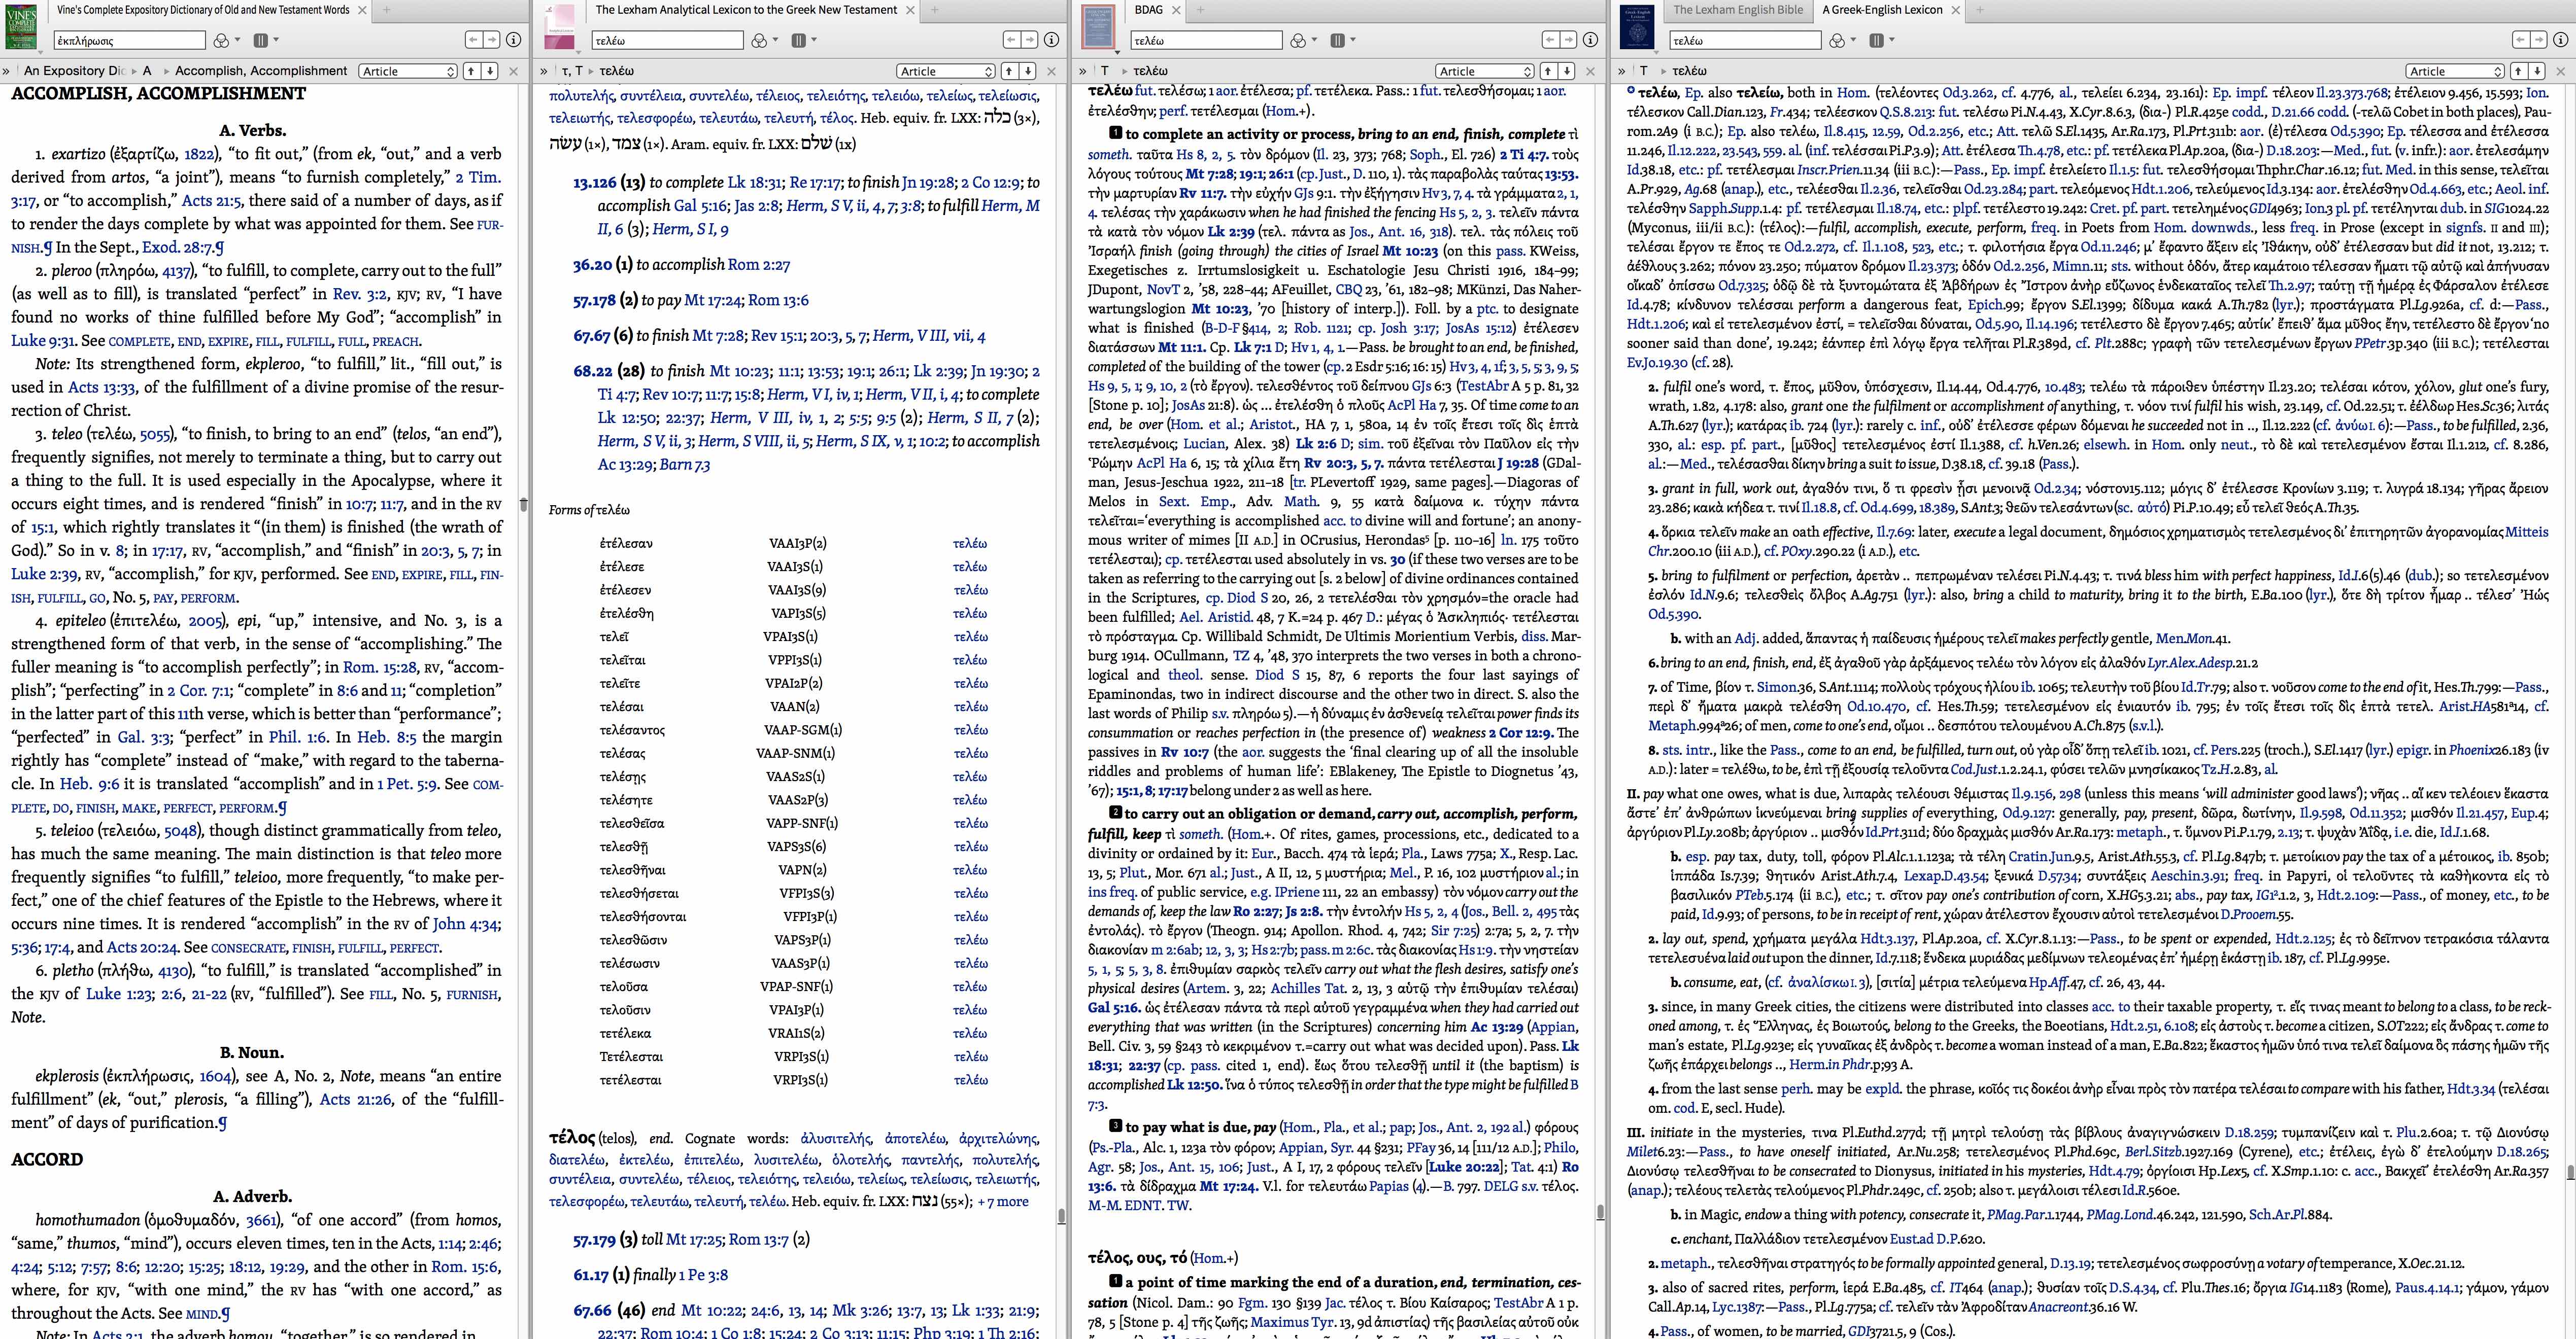The image size is (2576, 1339).
Task: Go back in Greek-English Lexicon panel history
Action: (x=2520, y=40)
